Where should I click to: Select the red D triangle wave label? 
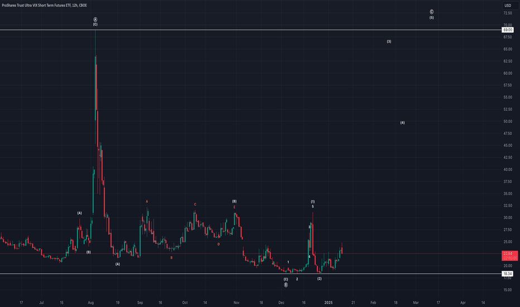coord(219,244)
